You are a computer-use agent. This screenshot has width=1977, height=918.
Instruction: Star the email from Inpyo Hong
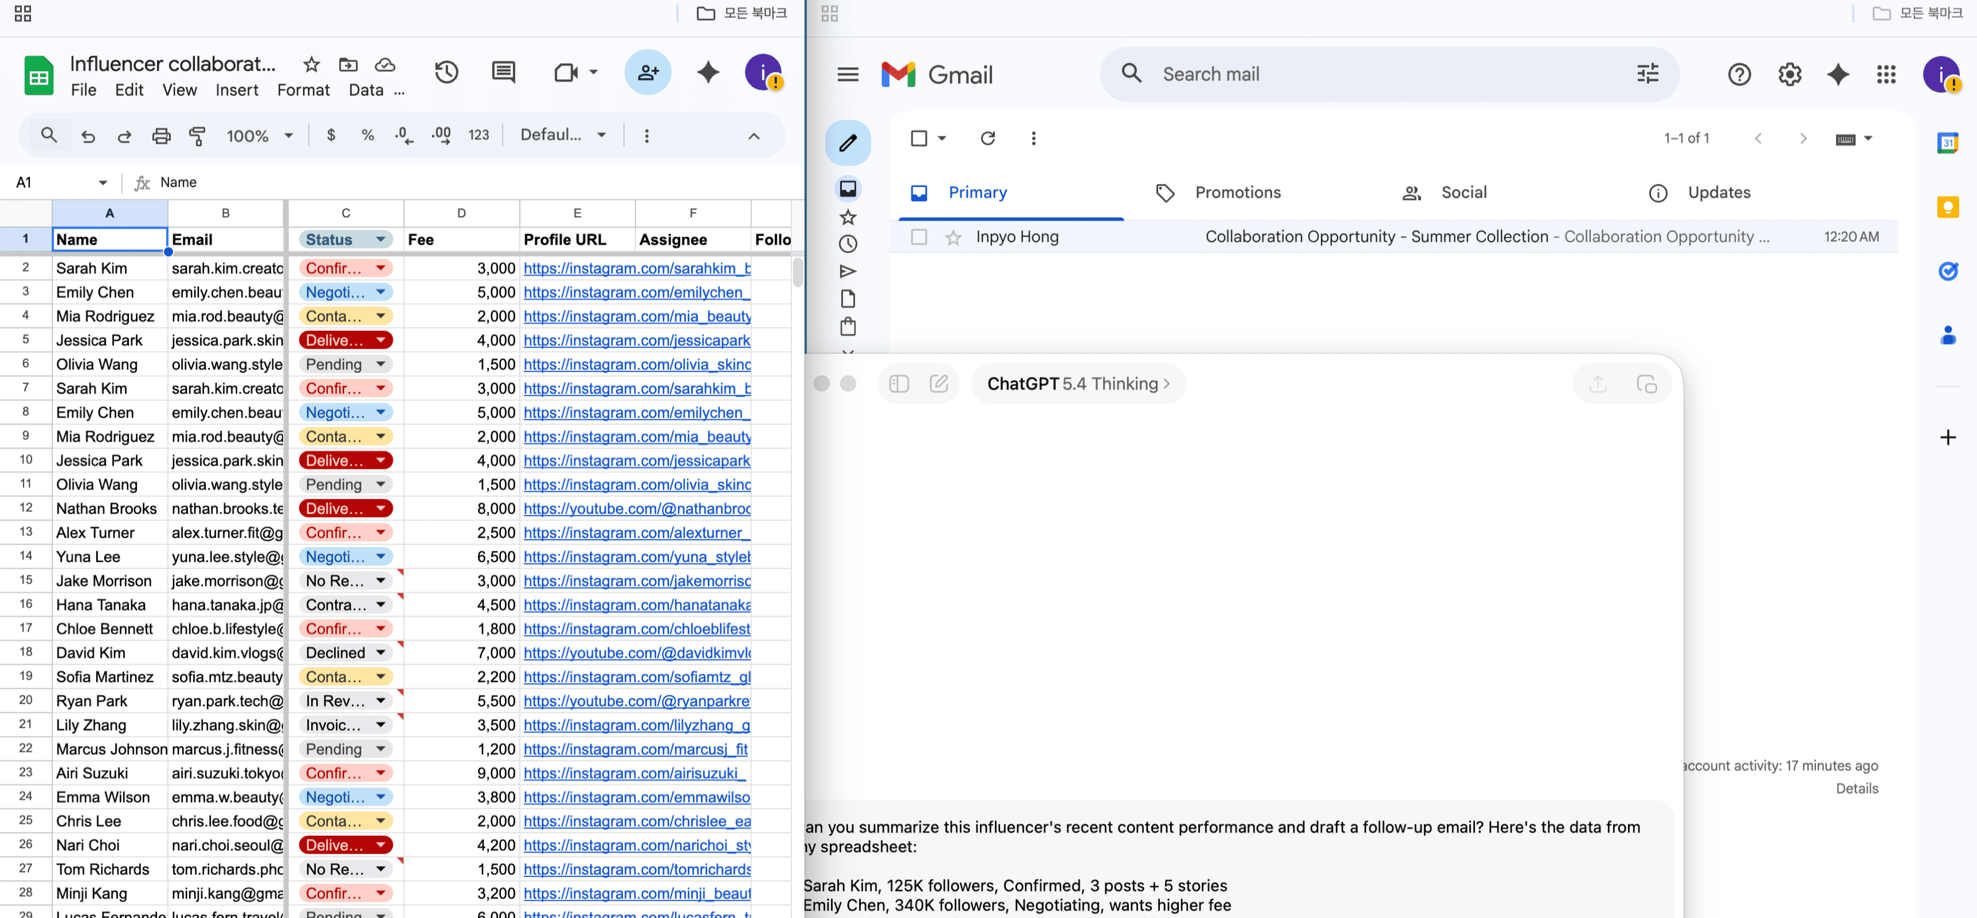(953, 237)
